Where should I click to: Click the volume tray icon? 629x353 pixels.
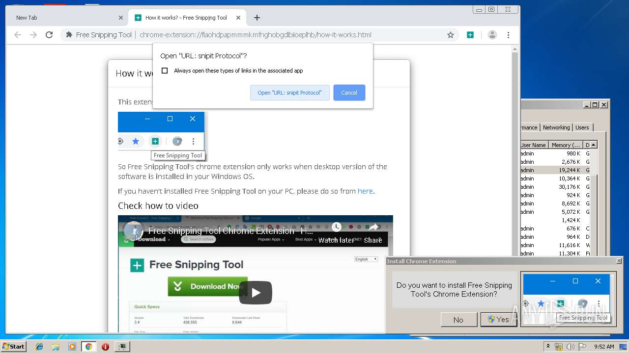tap(571, 347)
